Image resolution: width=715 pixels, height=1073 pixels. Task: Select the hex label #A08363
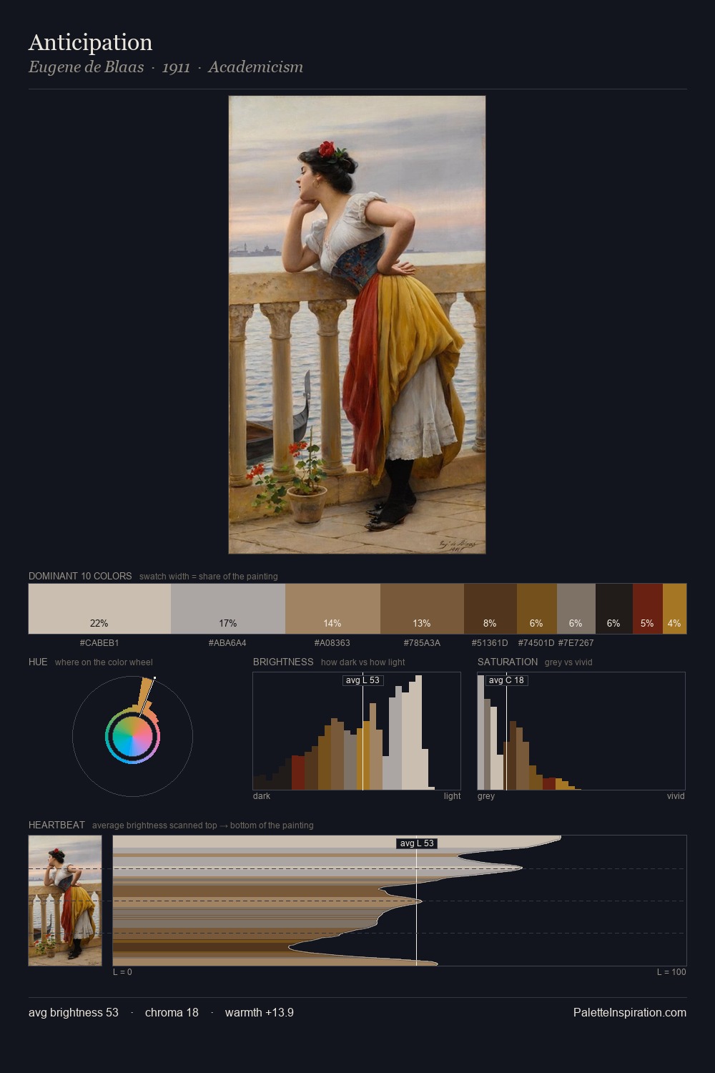click(x=332, y=643)
